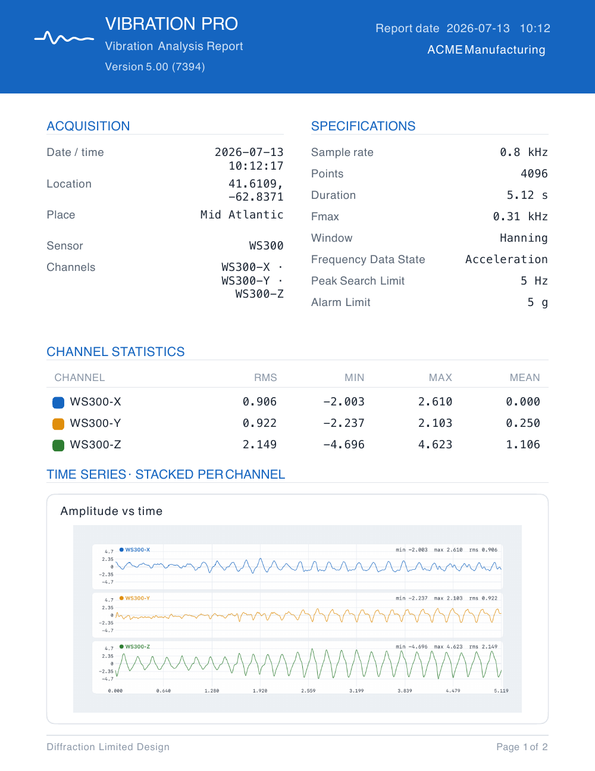Click the header report time '10:12'
Viewport: 595px width, 771px height.
click(535, 29)
